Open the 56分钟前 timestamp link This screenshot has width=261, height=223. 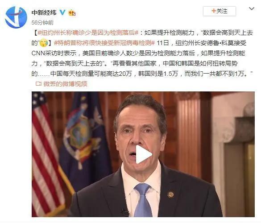click(42, 22)
